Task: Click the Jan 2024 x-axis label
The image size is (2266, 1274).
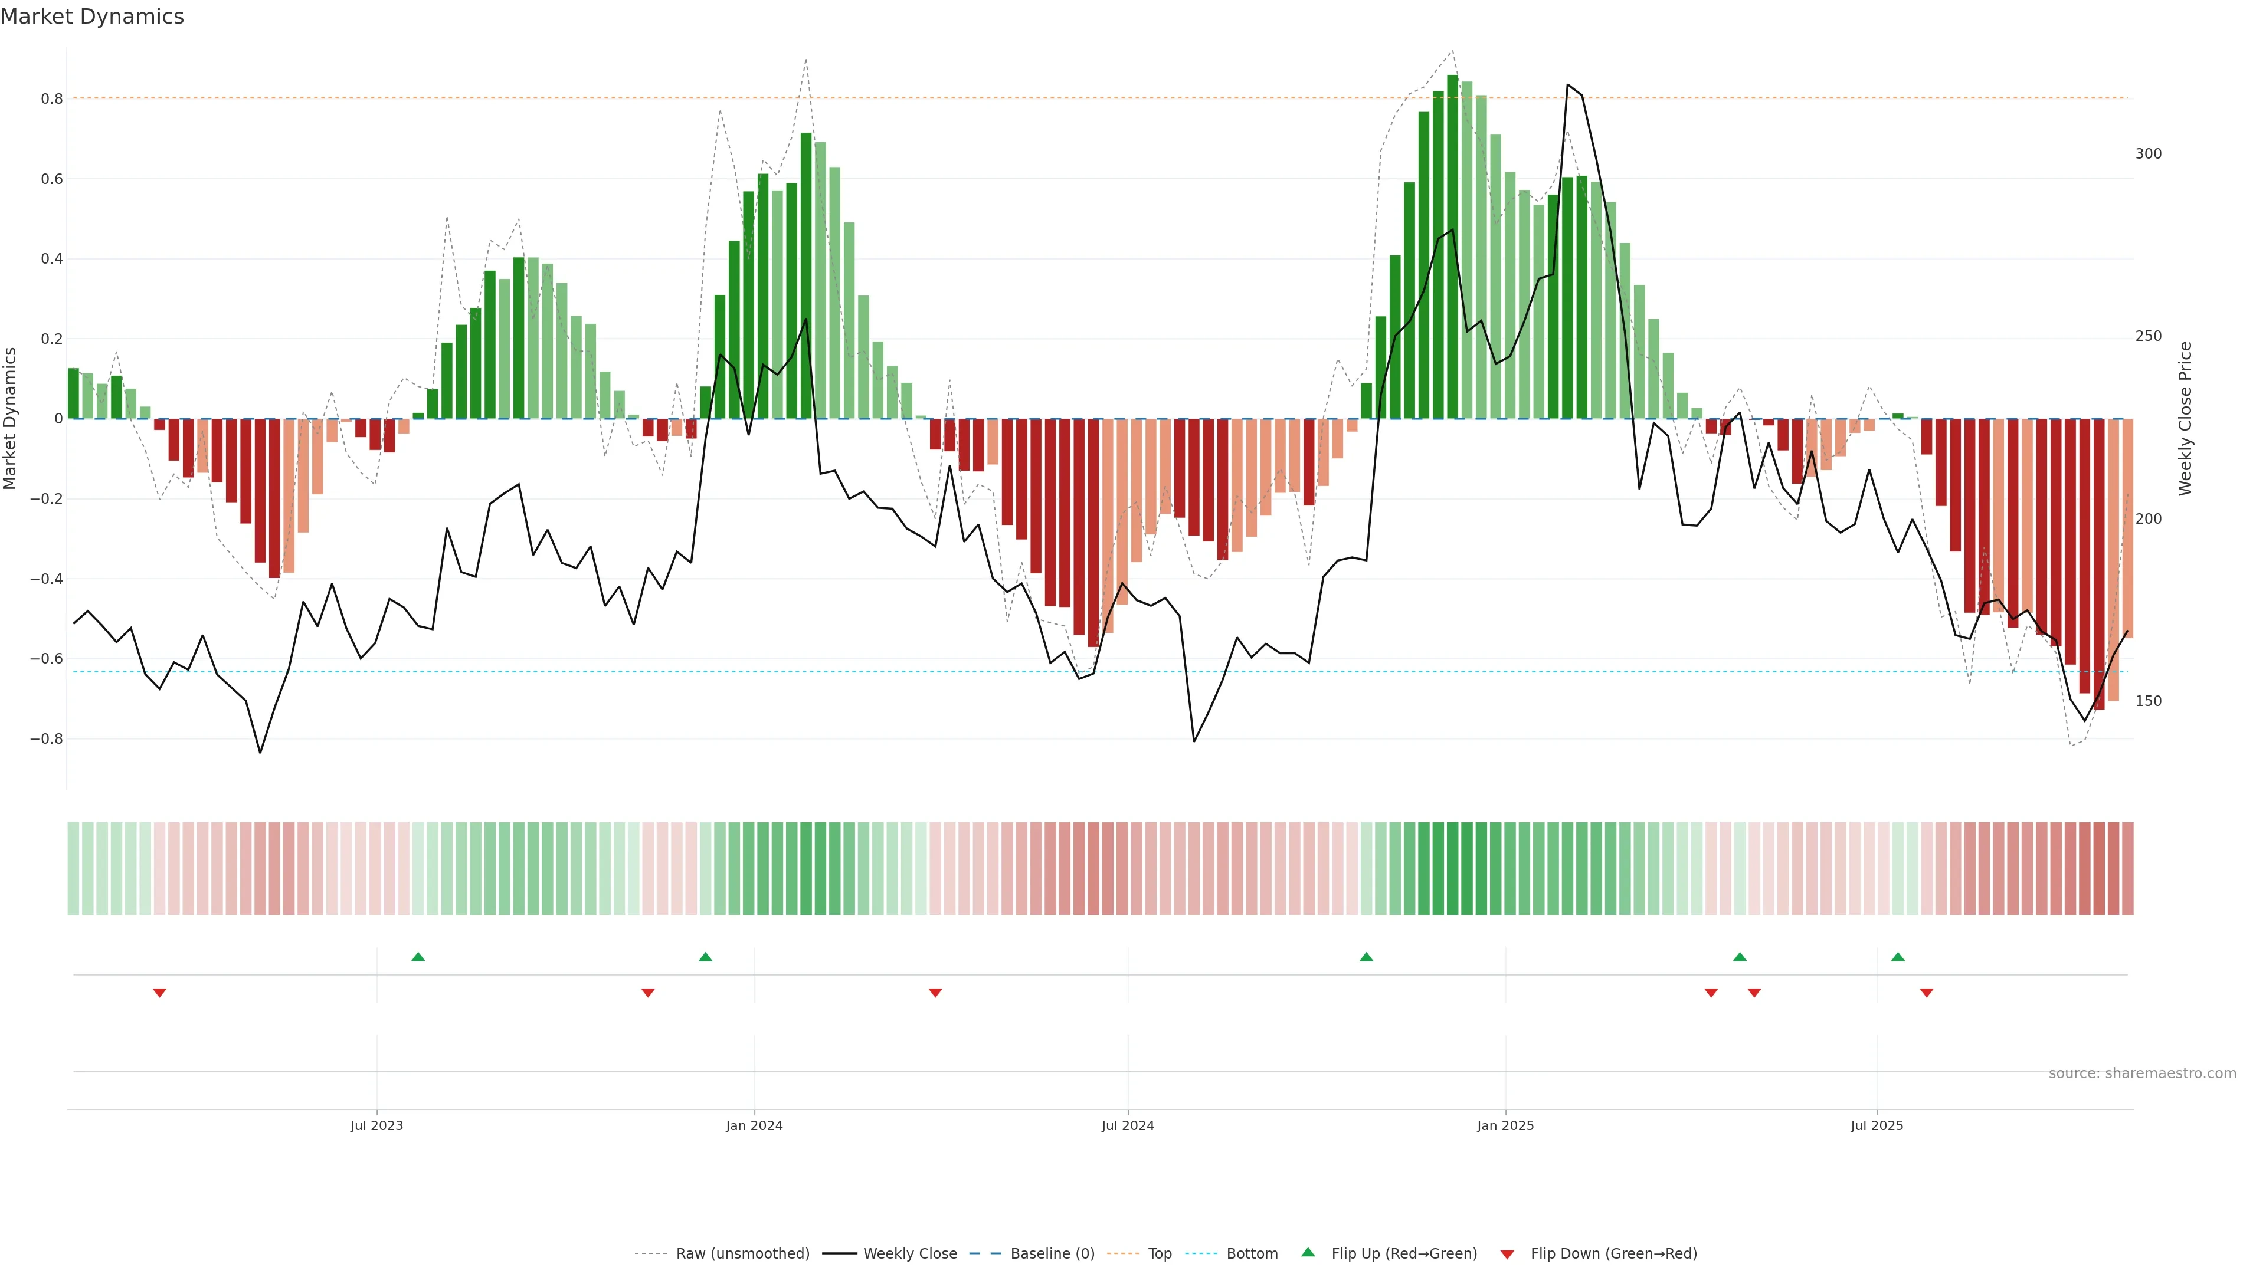Action: pyautogui.click(x=754, y=1125)
